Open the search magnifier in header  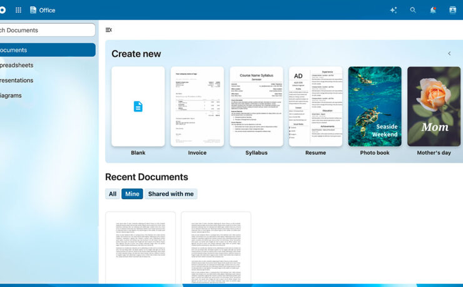tap(413, 10)
